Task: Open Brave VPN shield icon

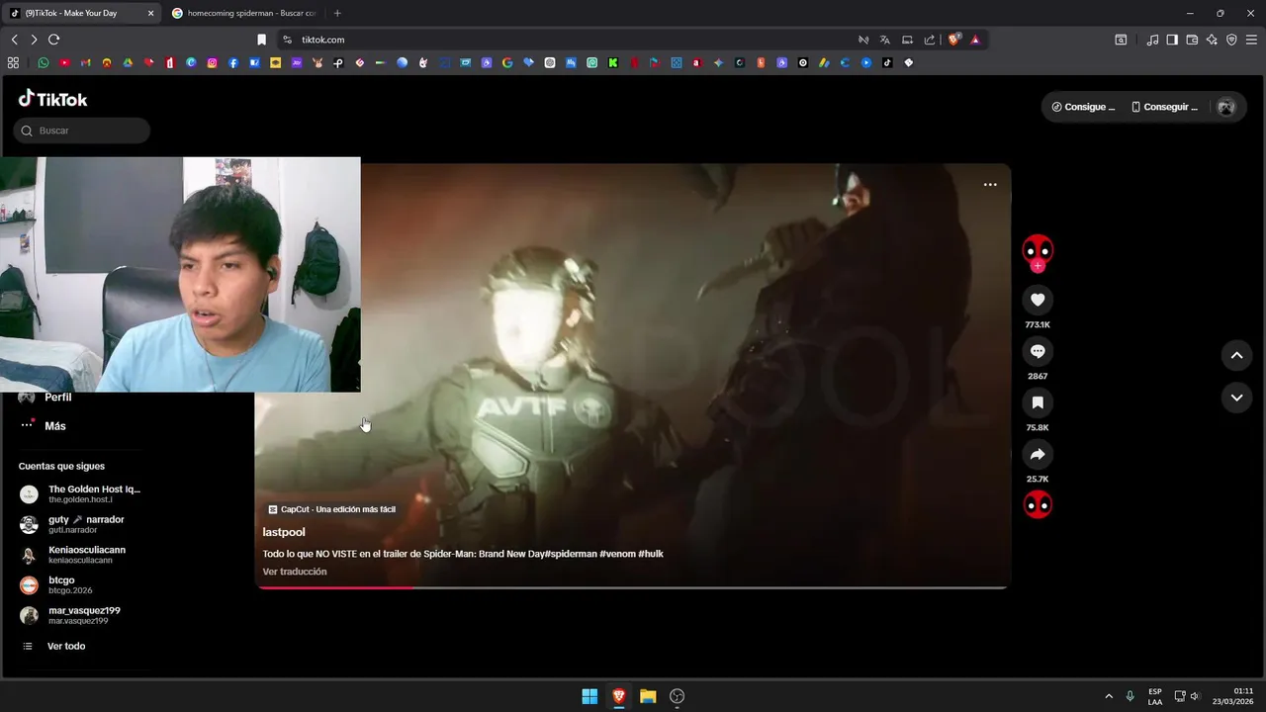Action: 1231,40
